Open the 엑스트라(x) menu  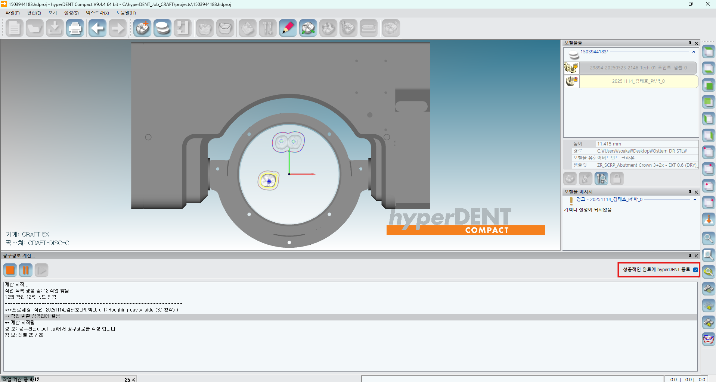pyautogui.click(x=97, y=13)
